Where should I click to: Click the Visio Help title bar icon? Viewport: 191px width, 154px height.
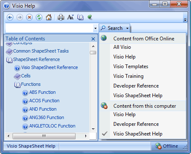tap(7, 6)
